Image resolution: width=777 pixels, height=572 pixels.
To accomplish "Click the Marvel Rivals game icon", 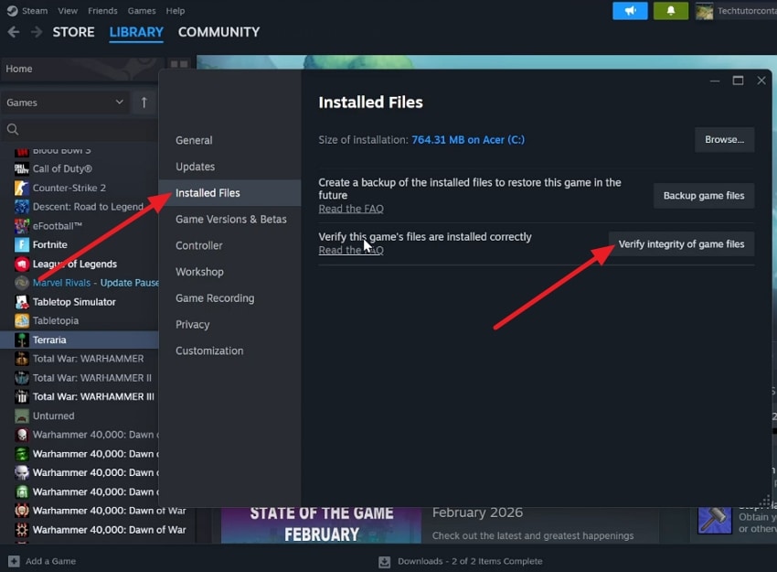I will (x=21, y=283).
